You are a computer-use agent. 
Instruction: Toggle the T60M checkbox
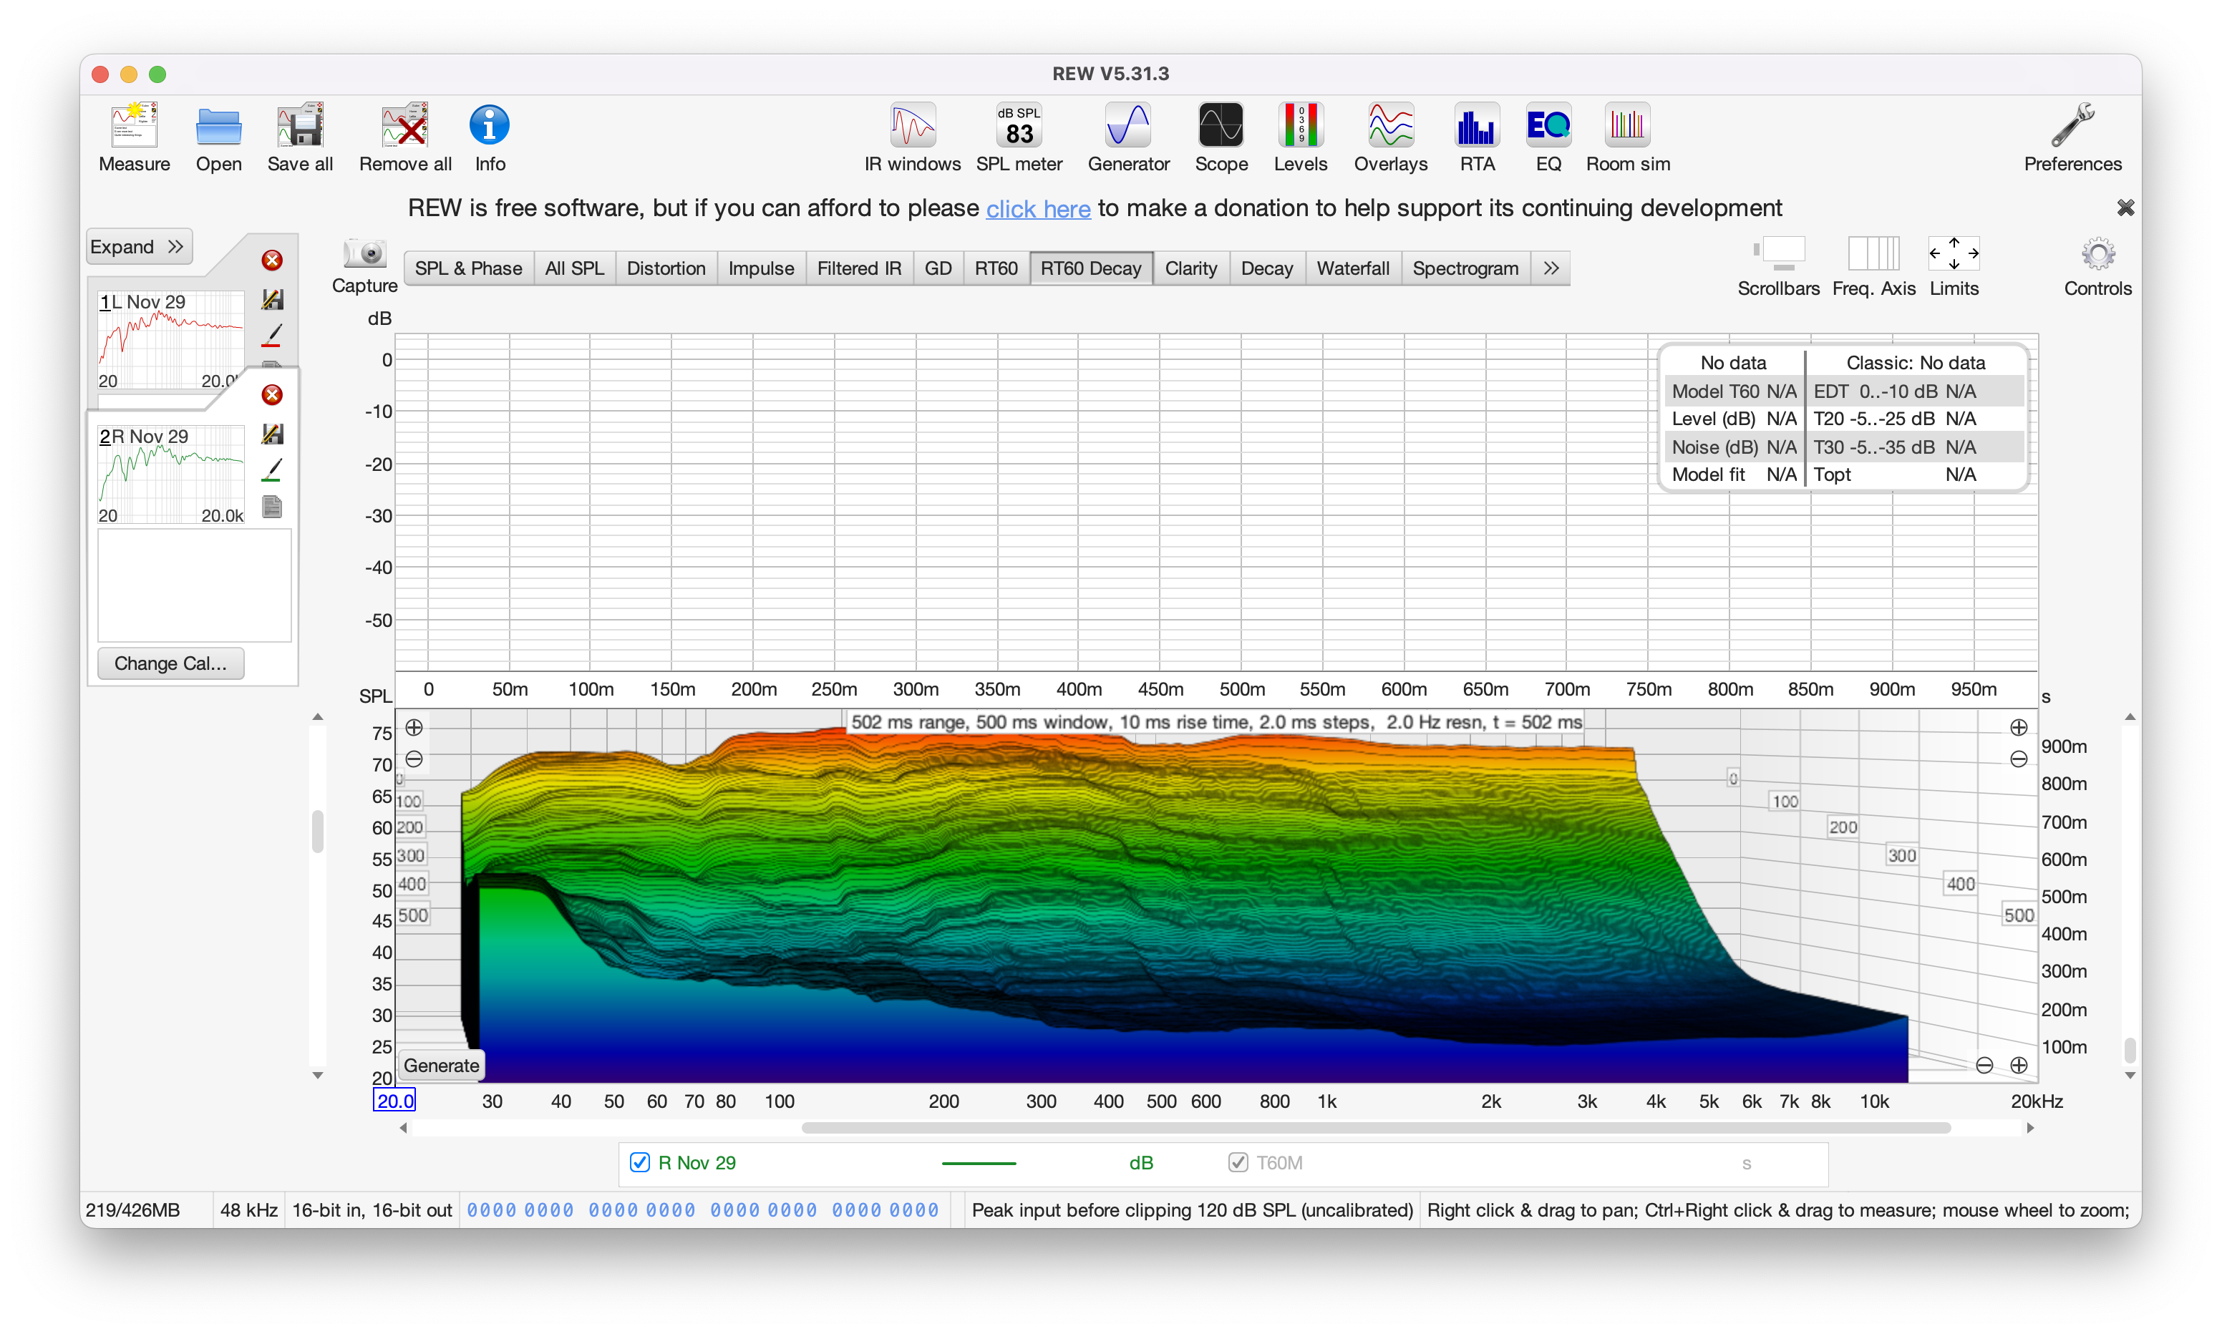[1237, 1162]
